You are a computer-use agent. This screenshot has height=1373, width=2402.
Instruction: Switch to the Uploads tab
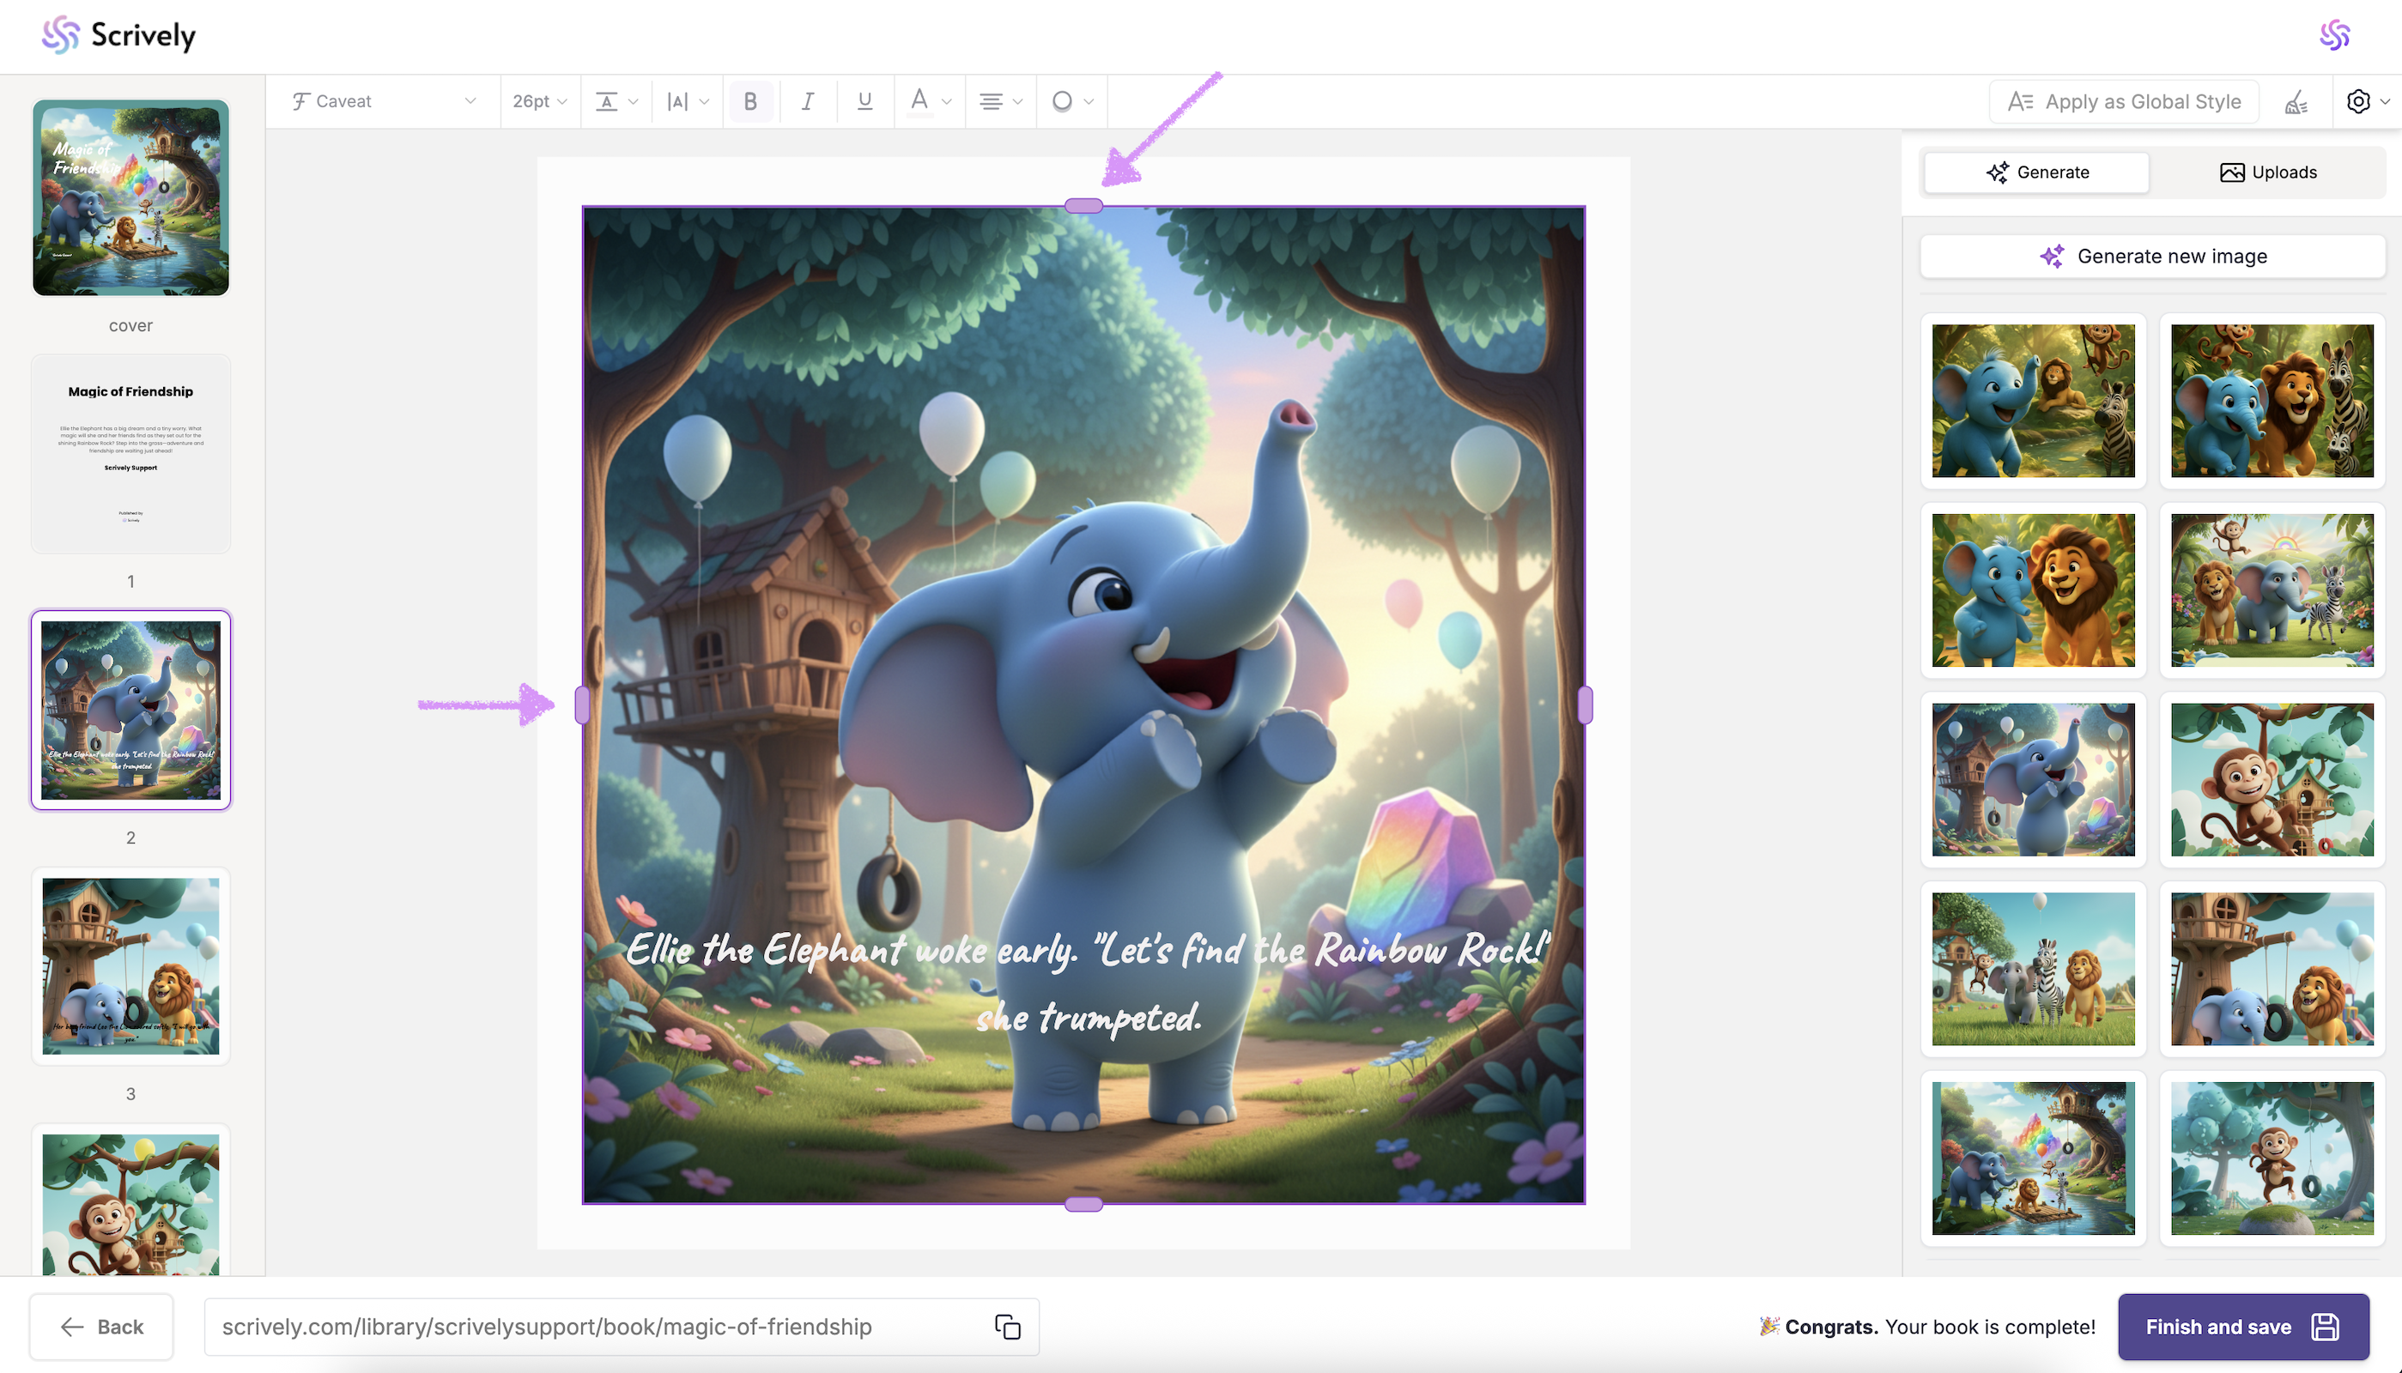click(x=2267, y=172)
